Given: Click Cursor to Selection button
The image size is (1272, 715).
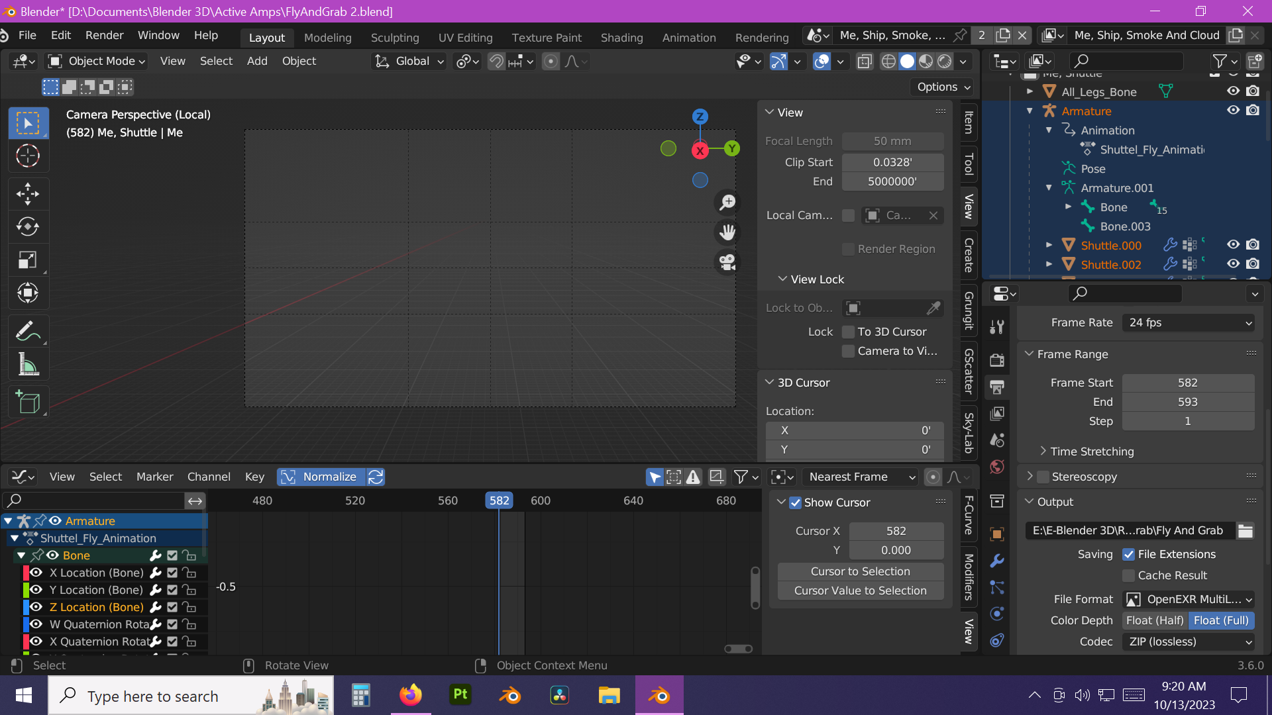Looking at the screenshot, I should click(860, 571).
